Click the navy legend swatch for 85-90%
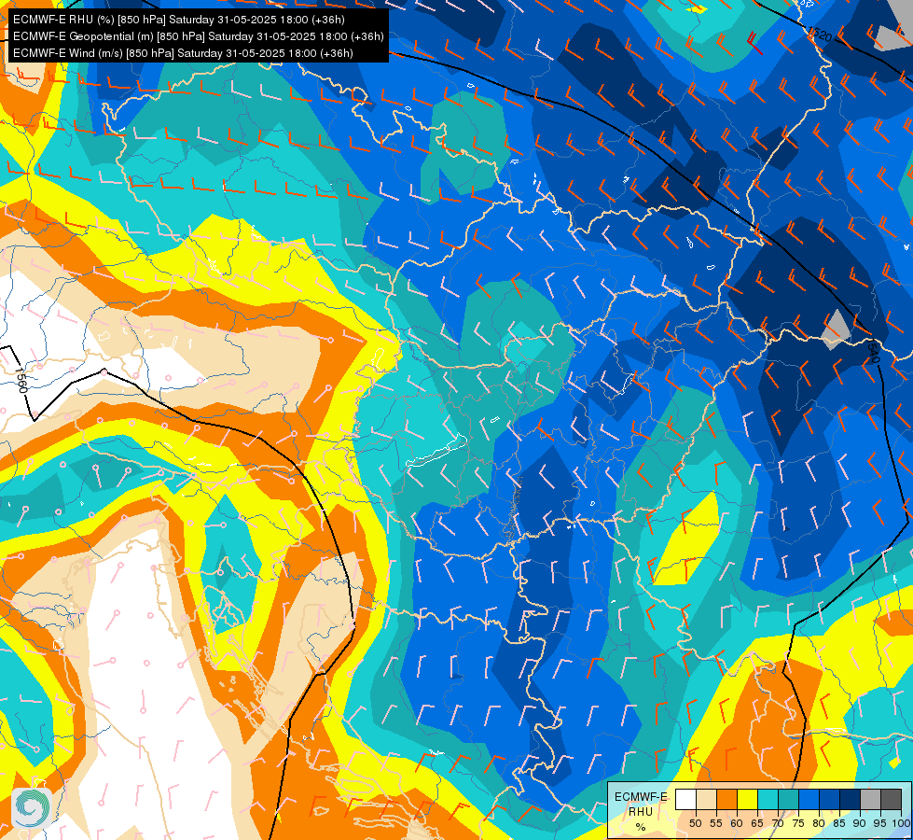Image resolution: width=913 pixels, height=840 pixels. 851,799
